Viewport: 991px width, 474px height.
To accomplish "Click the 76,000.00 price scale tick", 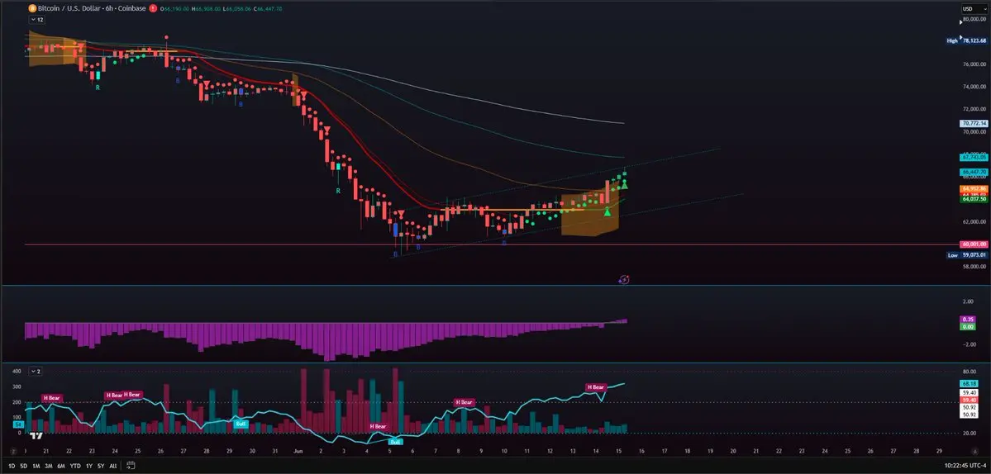I will pos(974,64).
